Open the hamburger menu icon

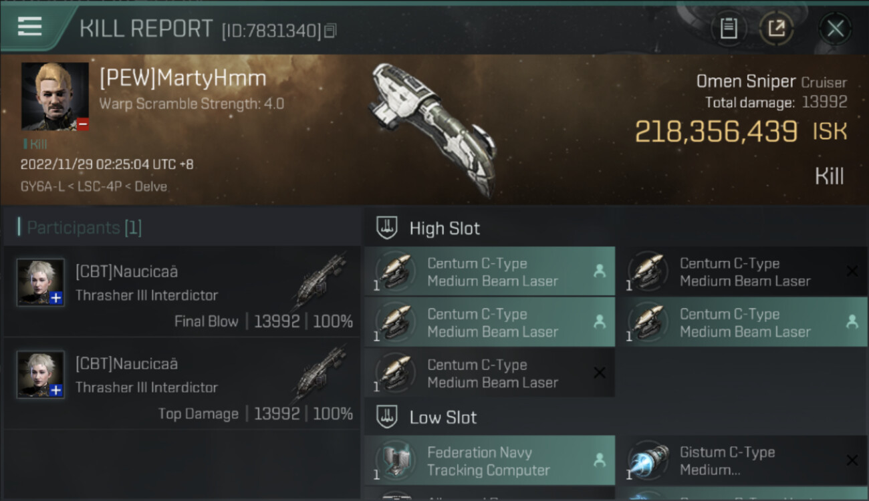pyautogui.click(x=29, y=27)
